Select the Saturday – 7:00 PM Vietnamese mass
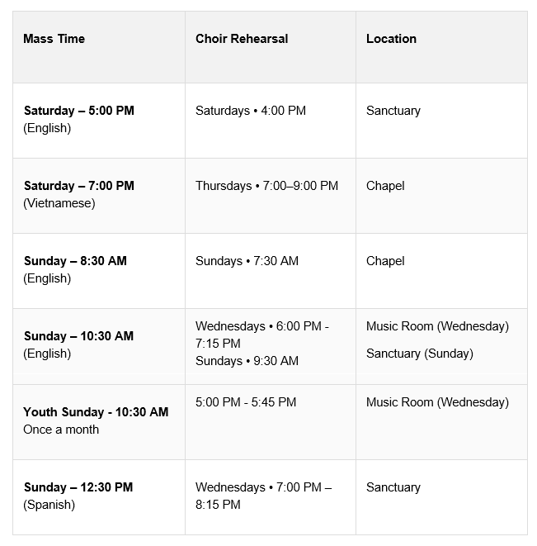This screenshot has width=537, height=546. click(79, 194)
